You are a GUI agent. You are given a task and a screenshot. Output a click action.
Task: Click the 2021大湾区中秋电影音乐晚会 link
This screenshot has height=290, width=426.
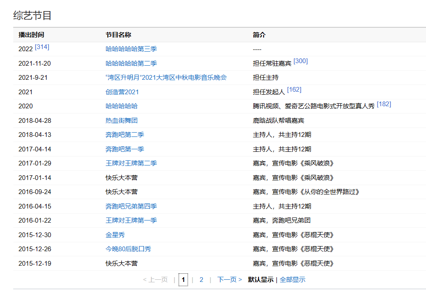click(166, 78)
